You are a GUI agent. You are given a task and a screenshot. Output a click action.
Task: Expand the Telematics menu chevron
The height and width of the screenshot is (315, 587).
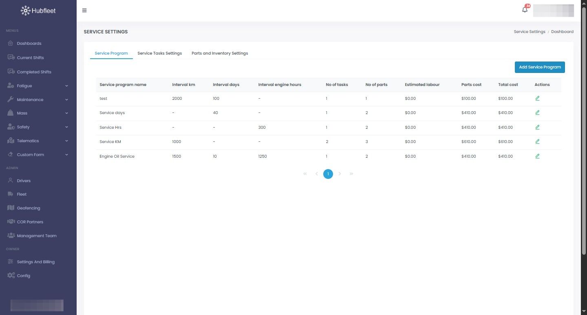[66, 141]
